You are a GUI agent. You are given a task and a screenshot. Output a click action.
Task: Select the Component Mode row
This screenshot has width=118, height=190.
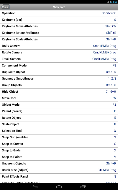click(59, 66)
